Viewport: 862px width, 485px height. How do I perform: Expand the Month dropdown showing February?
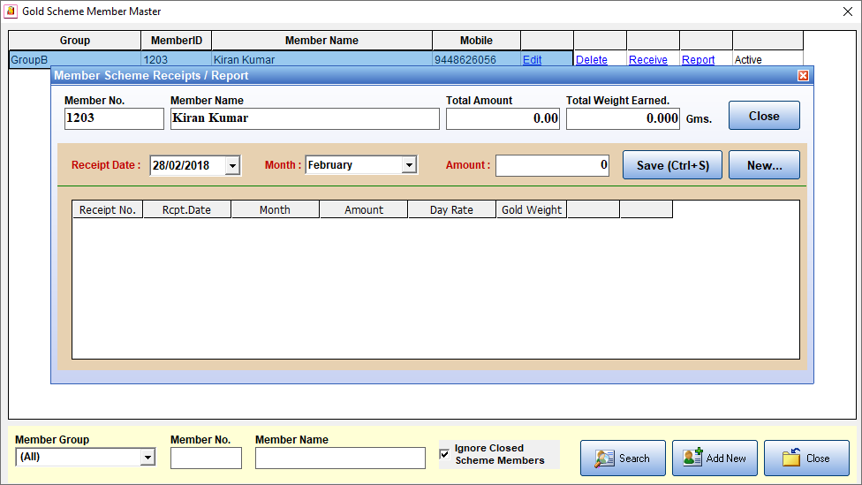409,165
